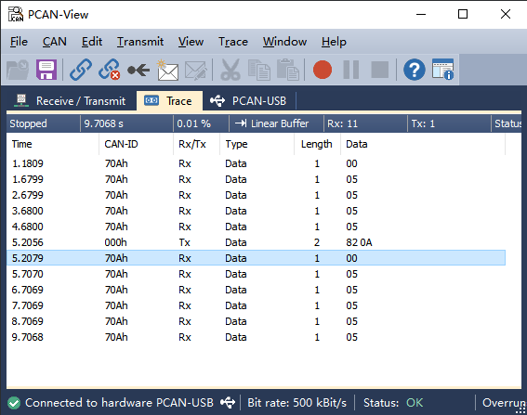
Task: Open the File menu
Action: coord(19,42)
